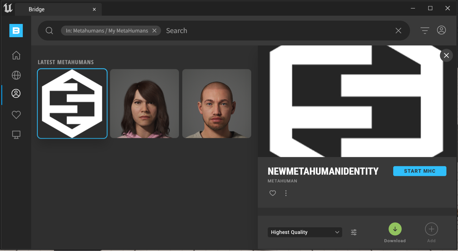Open the Bridge home logo
The width and height of the screenshot is (458, 251).
click(x=16, y=31)
